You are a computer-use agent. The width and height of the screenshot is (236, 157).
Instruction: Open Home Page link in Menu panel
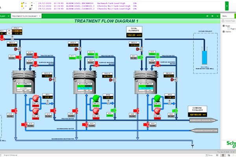pos(230,21)
